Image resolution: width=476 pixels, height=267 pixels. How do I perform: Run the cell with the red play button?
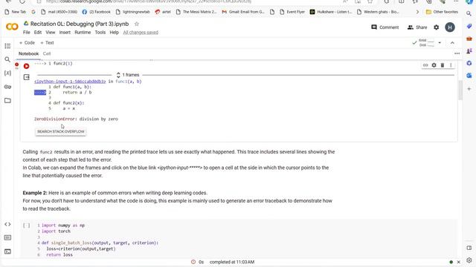(27, 66)
